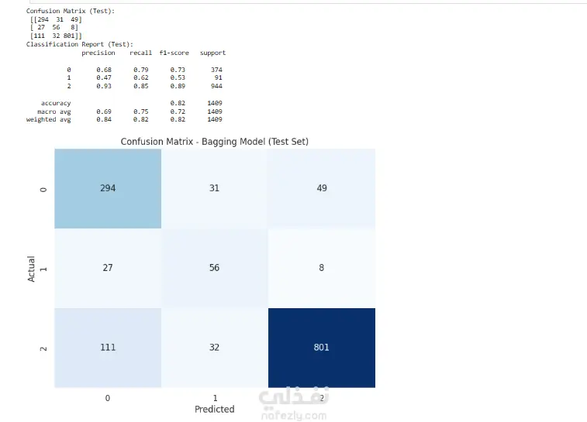Click the nafezly watermark logo

tap(293, 398)
